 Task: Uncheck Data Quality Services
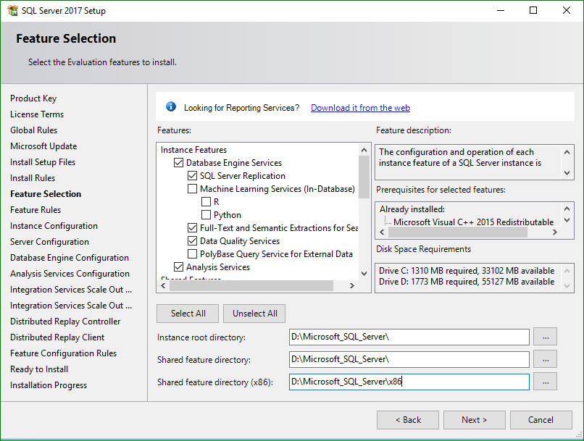tap(192, 240)
